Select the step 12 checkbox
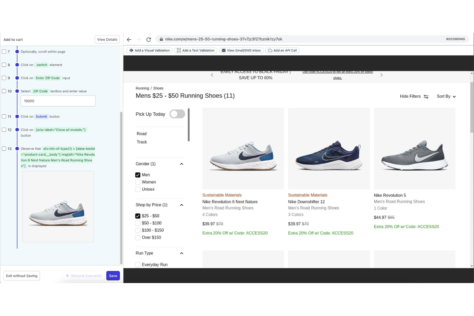Image resolution: width=474 pixels, height=316 pixels. pos(4,130)
